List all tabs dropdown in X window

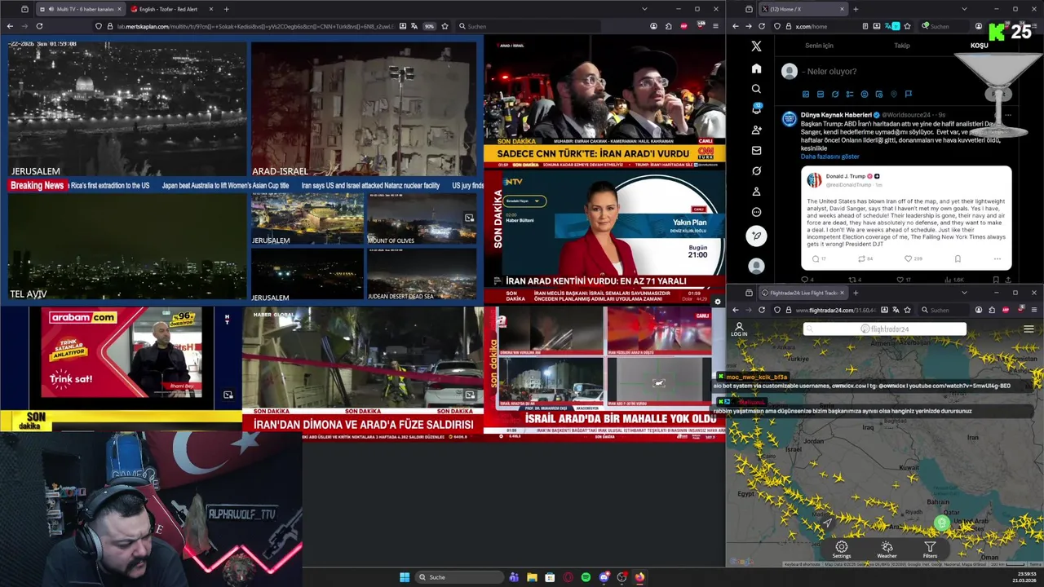964,9
